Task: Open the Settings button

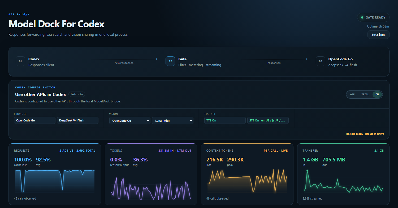Action: tap(378, 35)
